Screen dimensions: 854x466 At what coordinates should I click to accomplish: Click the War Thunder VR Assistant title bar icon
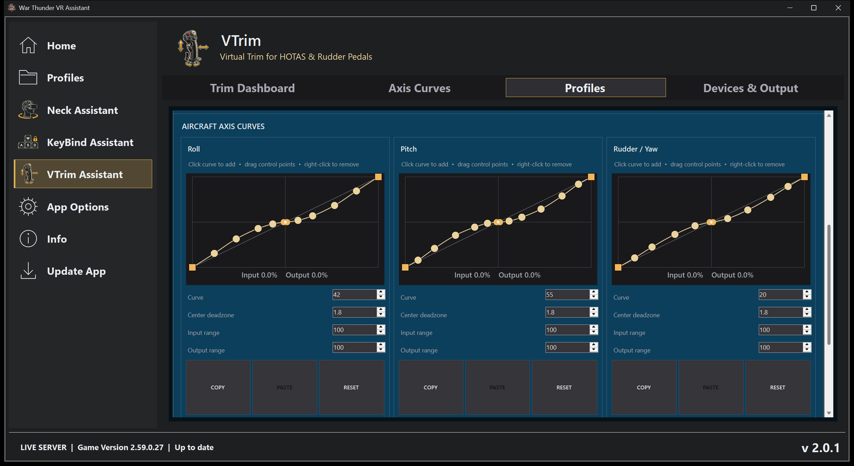pyautogui.click(x=12, y=8)
